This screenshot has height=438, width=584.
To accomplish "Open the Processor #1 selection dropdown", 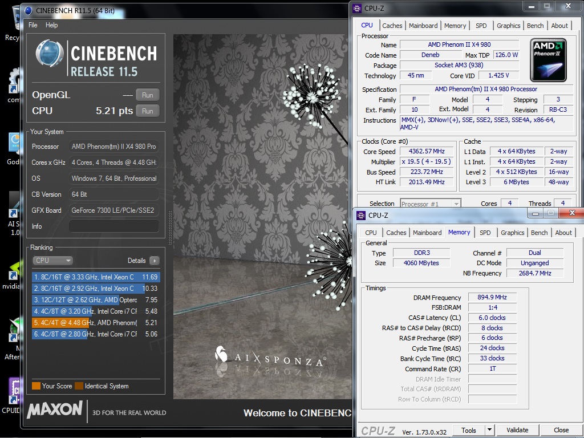I will [431, 204].
